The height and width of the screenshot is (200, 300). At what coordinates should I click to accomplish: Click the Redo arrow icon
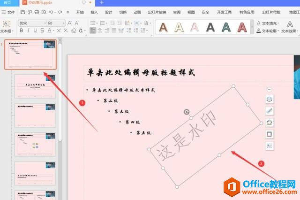click(60, 12)
